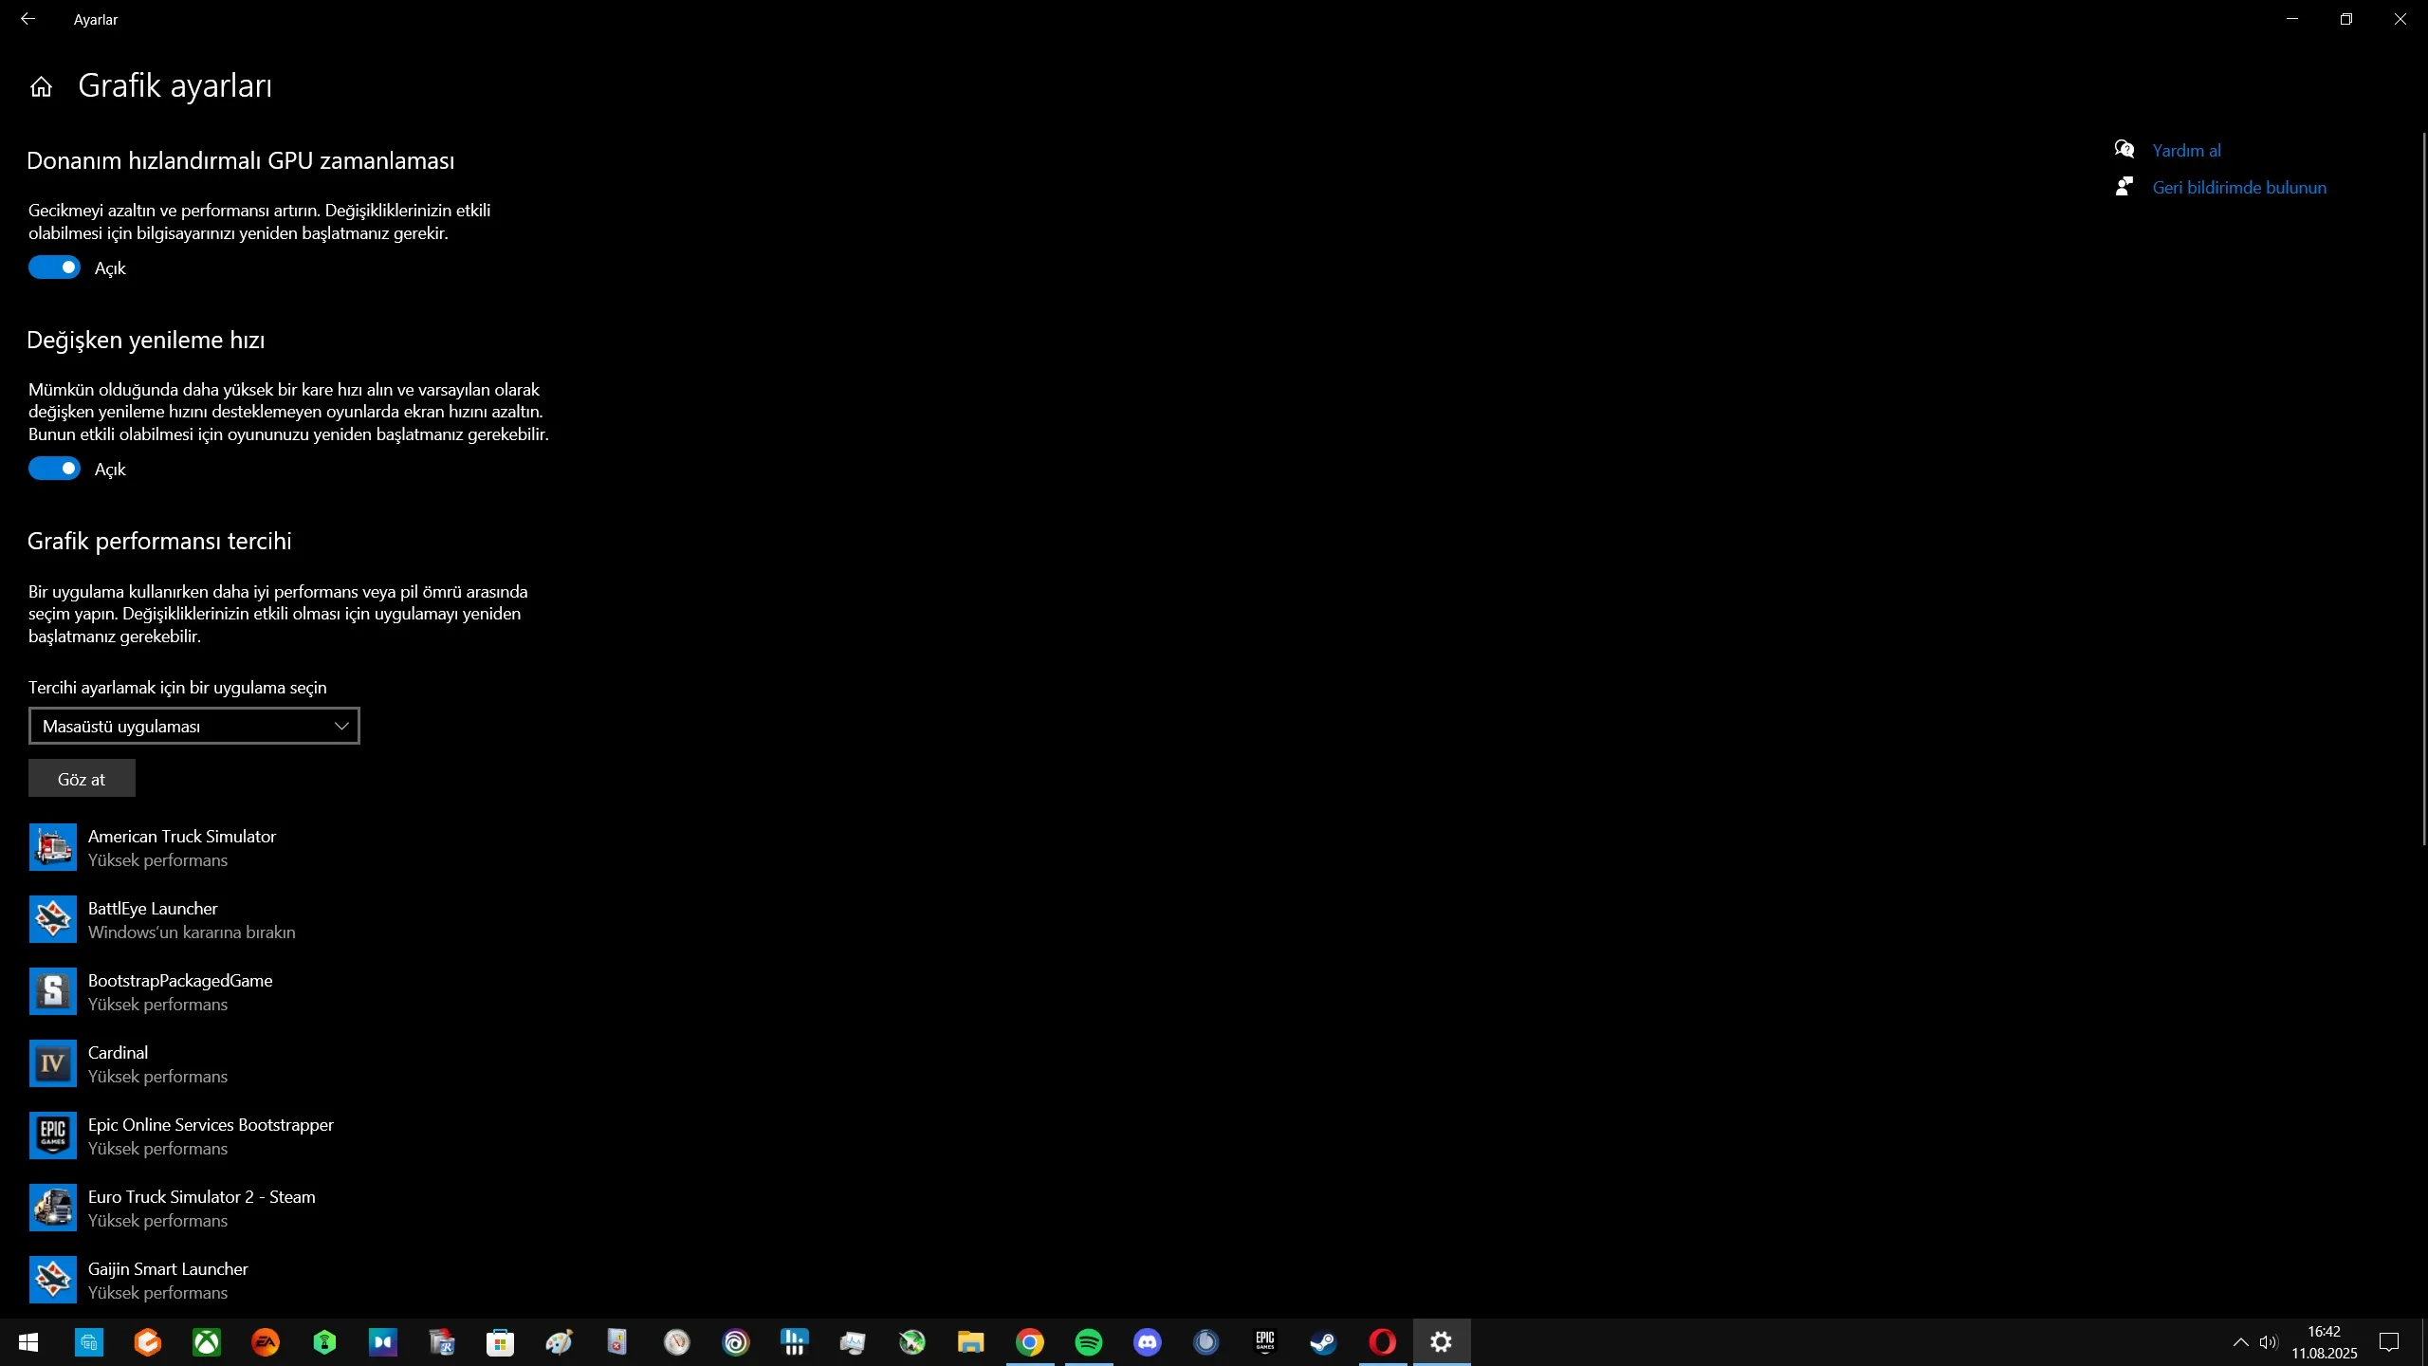Click the Home icon beside Grafik ayarları

point(41,87)
